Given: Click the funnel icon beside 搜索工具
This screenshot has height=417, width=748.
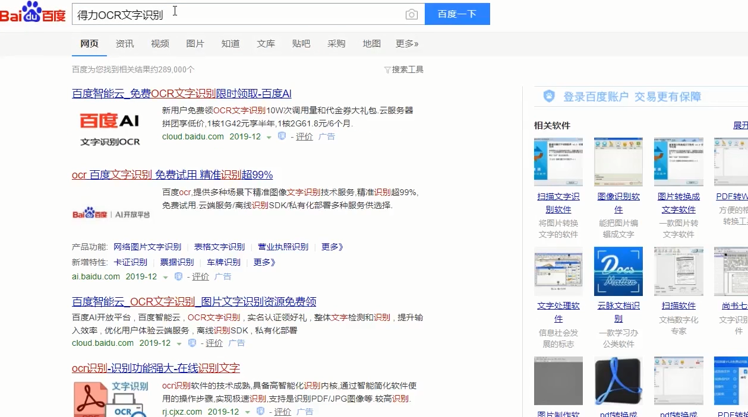Looking at the screenshot, I should click(387, 70).
